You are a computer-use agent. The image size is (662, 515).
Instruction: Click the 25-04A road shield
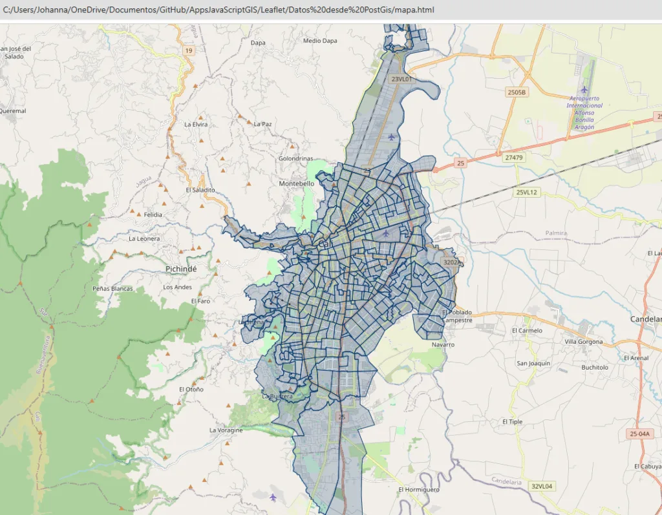[639, 434]
